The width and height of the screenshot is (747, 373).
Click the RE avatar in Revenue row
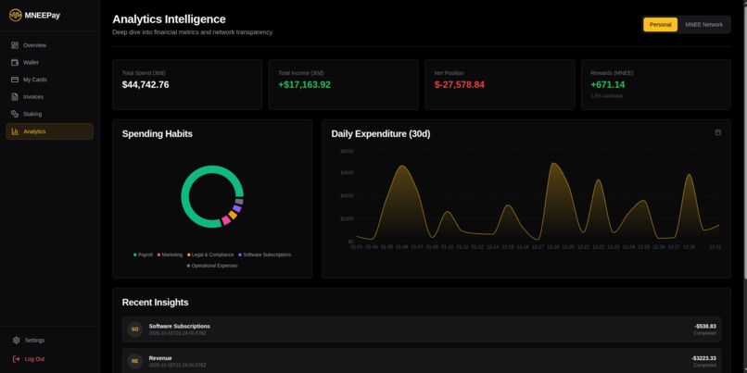(134, 361)
